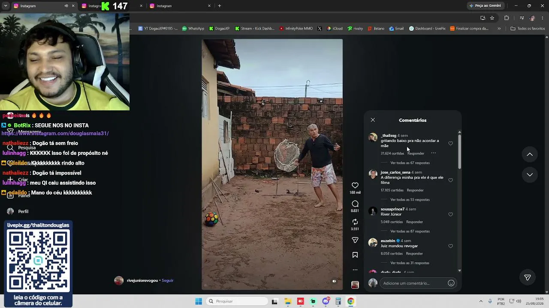Screen dimensions: 549x308
Task: Open sousaprince7's profile link
Action: pyautogui.click(x=392, y=209)
